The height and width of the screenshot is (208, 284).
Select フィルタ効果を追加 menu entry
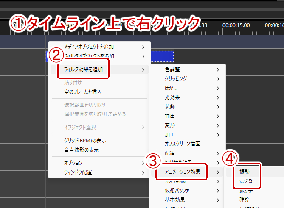click(99, 69)
